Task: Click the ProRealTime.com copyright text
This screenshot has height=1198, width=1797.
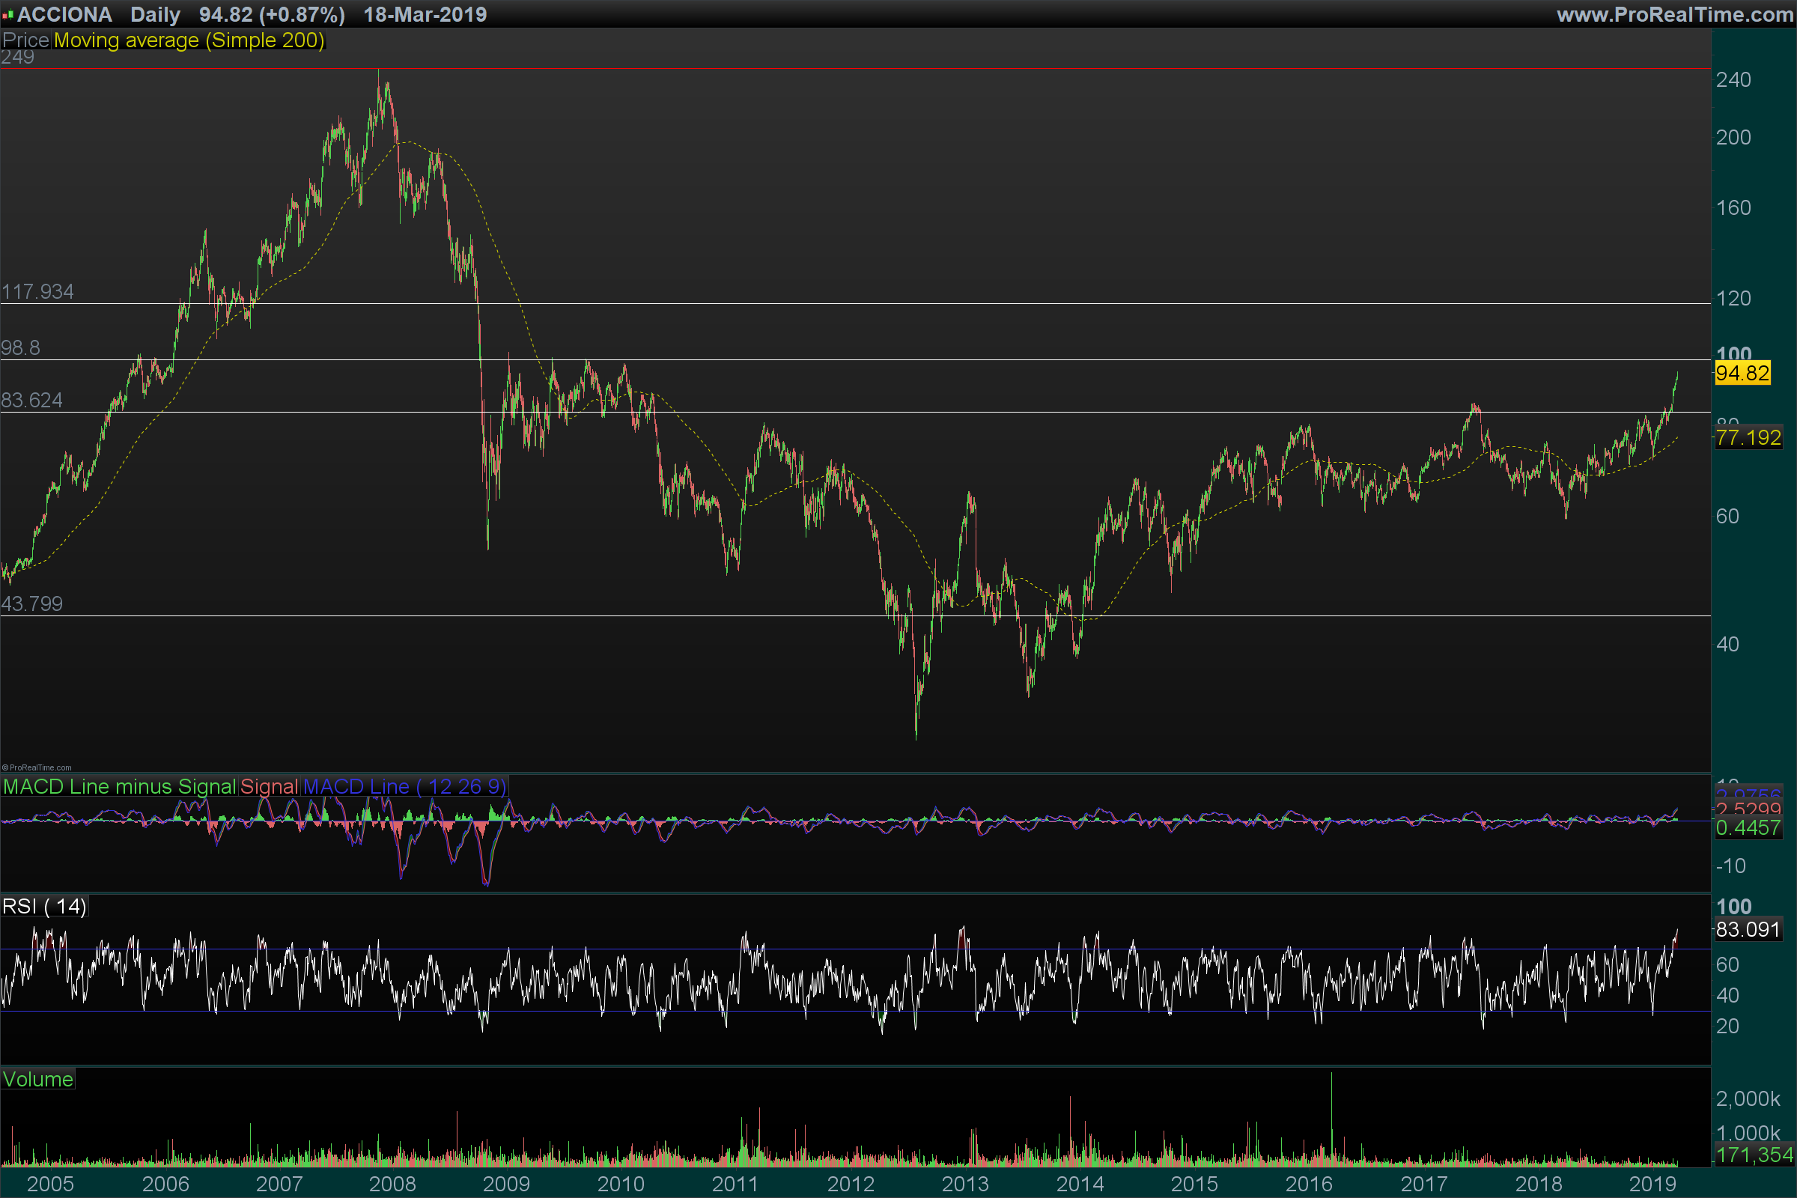Action: pos(37,768)
